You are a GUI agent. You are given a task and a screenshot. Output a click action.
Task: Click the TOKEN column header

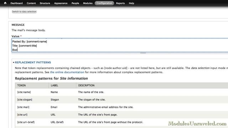[x=21, y=85]
